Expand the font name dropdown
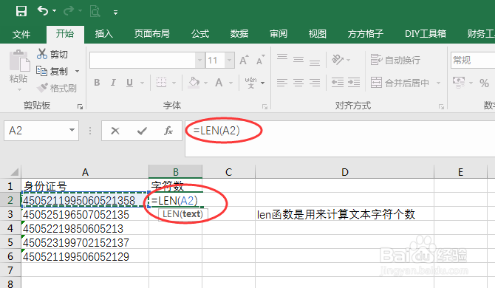The width and height of the screenshot is (495, 288). [199, 60]
